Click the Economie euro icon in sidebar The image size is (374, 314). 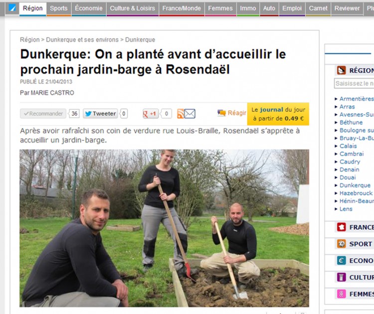[341, 260]
